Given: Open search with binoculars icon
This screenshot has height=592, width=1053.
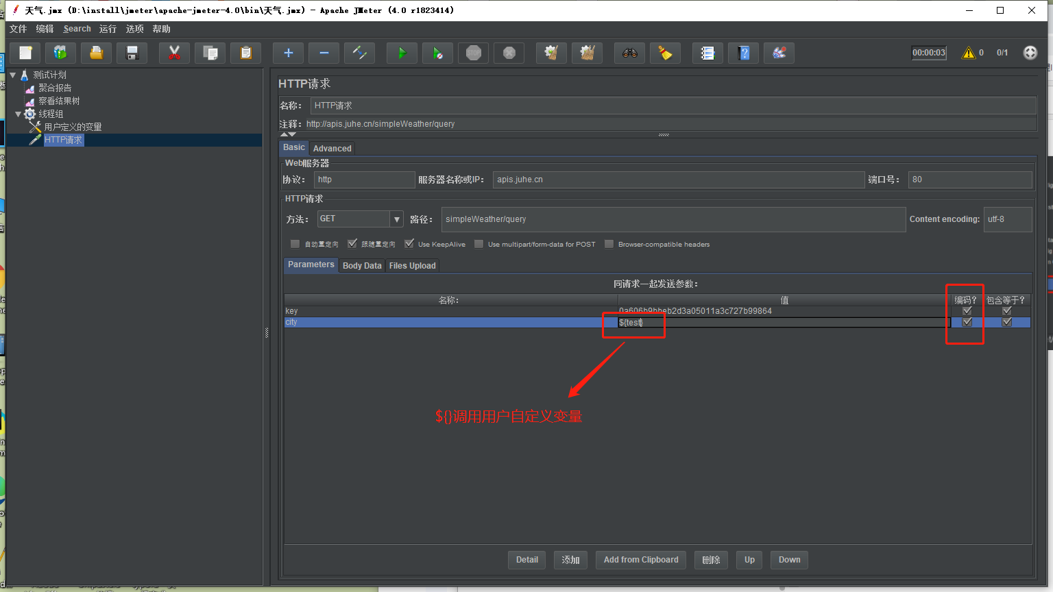Looking at the screenshot, I should [x=629, y=53].
